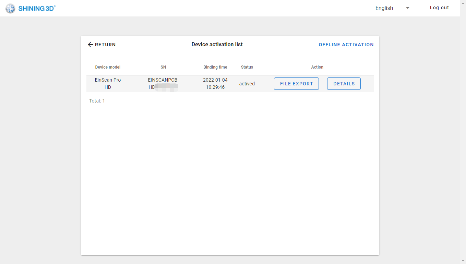Select the SN column header
The image size is (466, 264).
pyautogui.click(x=163, y=67)
